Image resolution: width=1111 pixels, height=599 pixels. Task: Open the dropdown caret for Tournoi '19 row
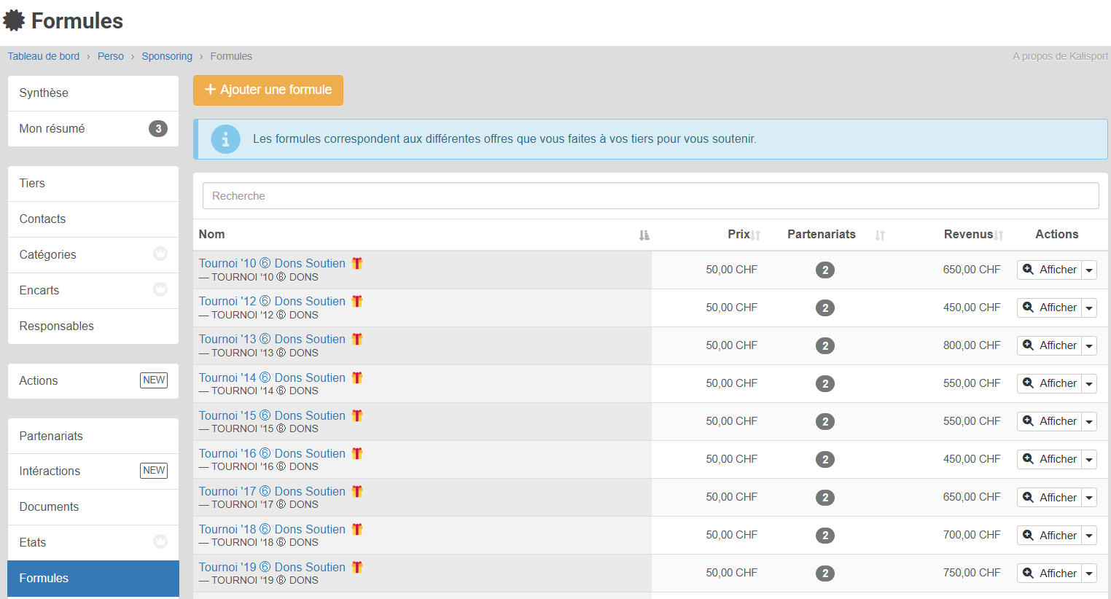coord(1089,573)
